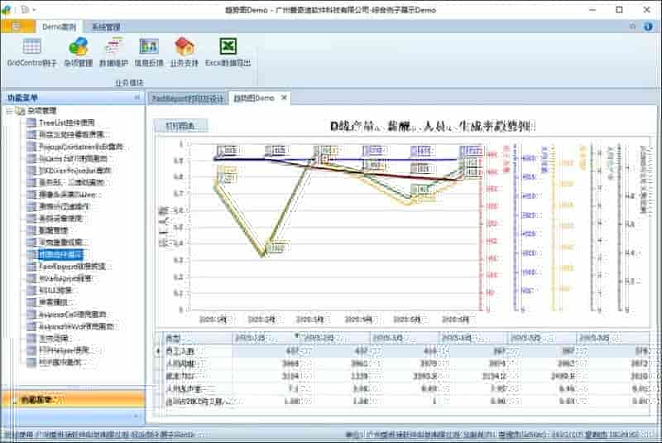Switch to the Demo案例 ribbon tab
This screenshot has width=662, height=443.
59,27
